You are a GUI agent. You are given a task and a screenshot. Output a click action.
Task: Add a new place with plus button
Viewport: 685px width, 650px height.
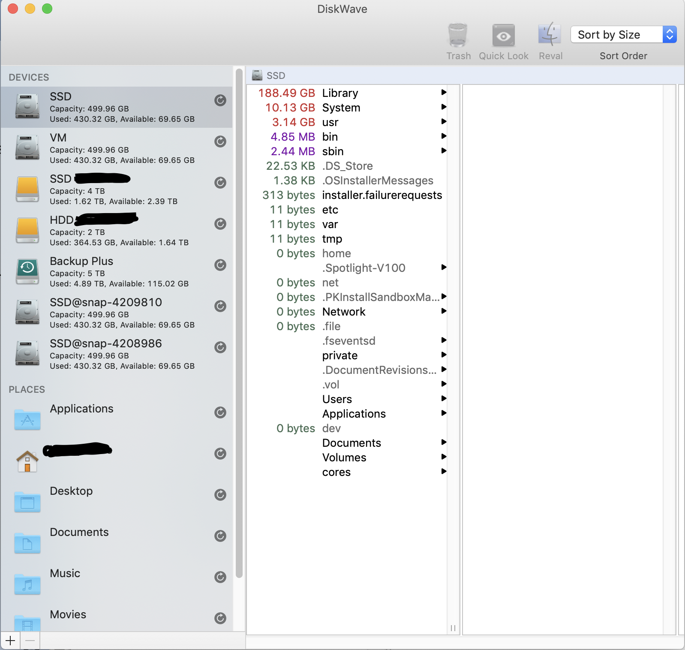click(x=11, y=641)
